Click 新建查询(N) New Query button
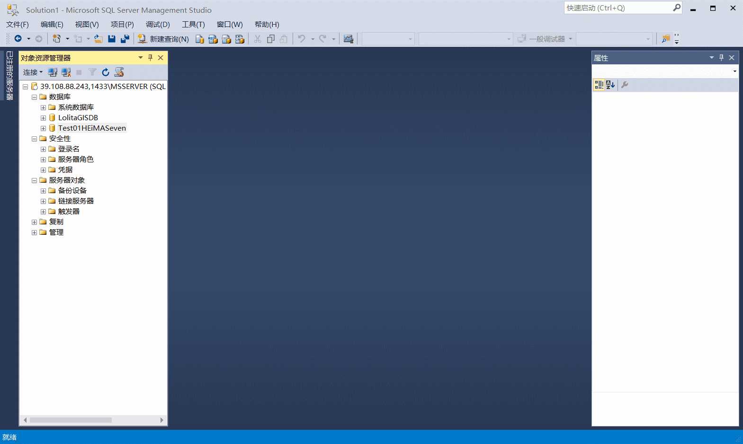The width and height of the screenshot is (743, 444). pos(163,39)
